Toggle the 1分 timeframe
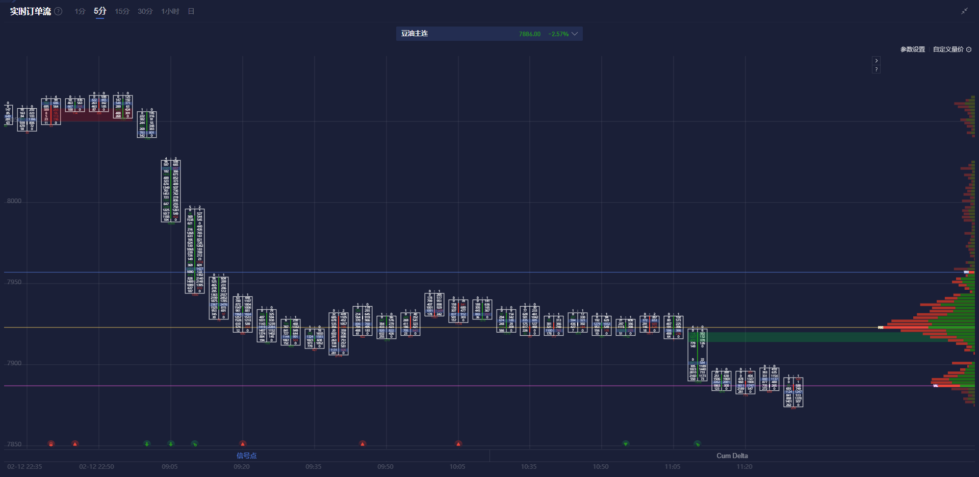979x477 pixels. click(80, 11)
